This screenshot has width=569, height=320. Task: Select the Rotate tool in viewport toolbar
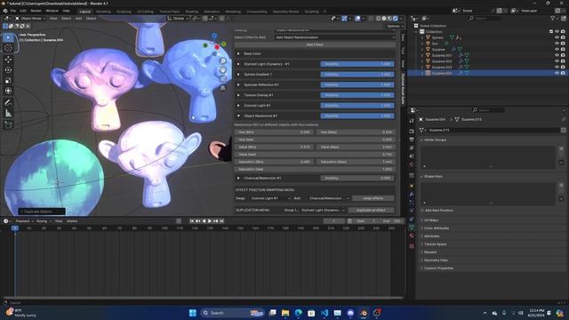[8, 69]
